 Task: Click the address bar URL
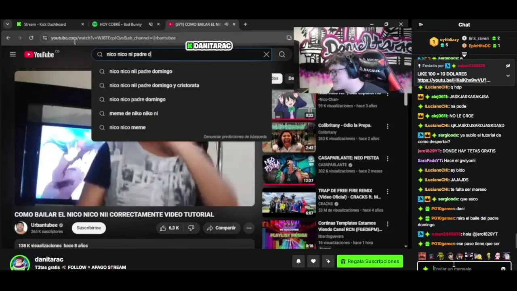[113, 38]
